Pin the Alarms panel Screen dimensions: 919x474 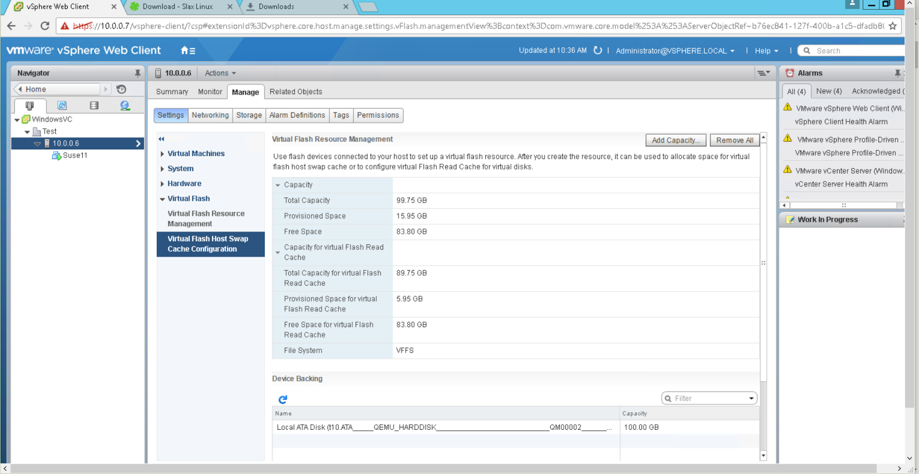click(x=897, y=73)
